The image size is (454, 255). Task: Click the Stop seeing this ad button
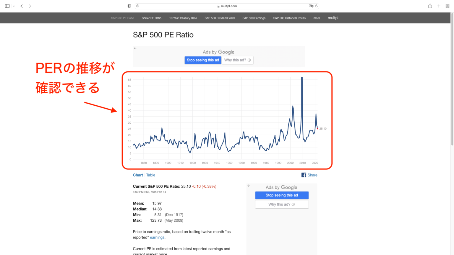(203, 60)
